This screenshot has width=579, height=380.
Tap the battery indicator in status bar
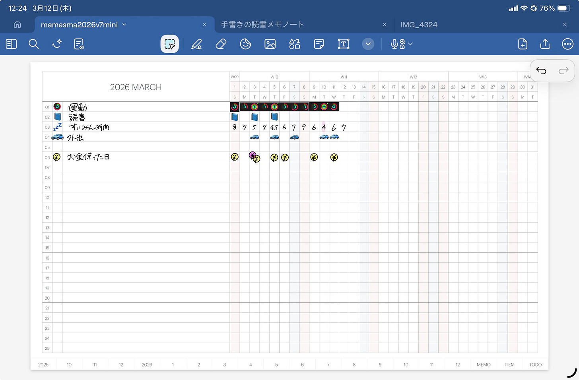[x=564, y=8]
